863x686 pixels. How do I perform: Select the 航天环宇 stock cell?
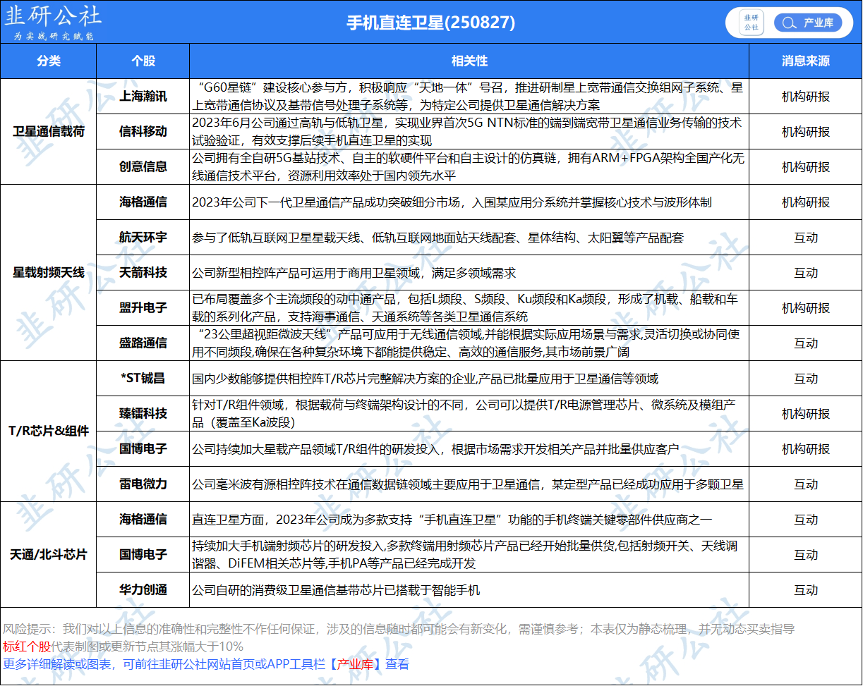pos(143,238)
